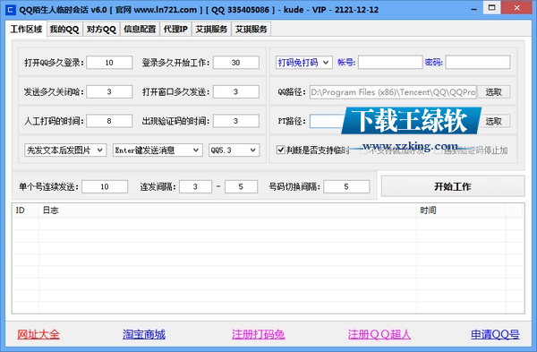The width and height of the screenshot is (537, 352).
Task: Click the 人工打码的时间 input field
Action: coord(109,121)
